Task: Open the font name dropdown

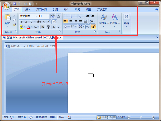Action: click(37, 16)
